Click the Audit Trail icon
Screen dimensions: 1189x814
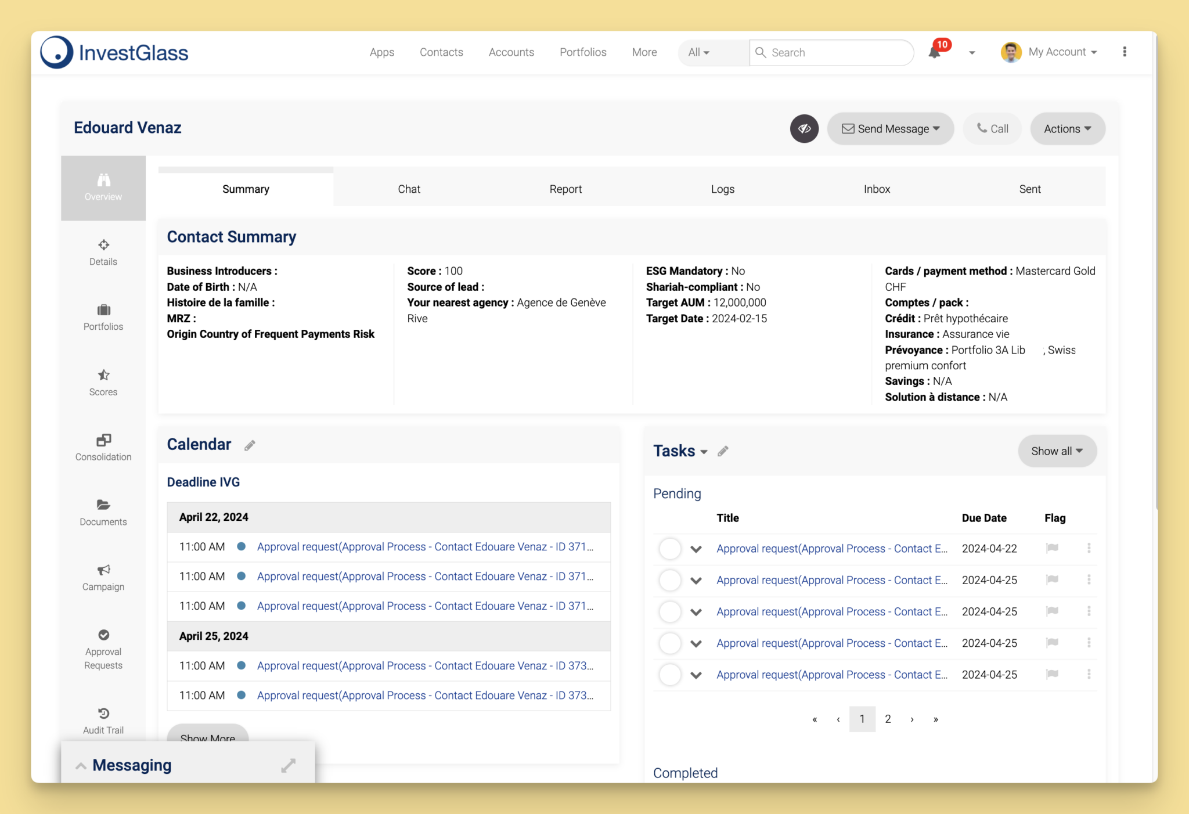tap(103, 713)
